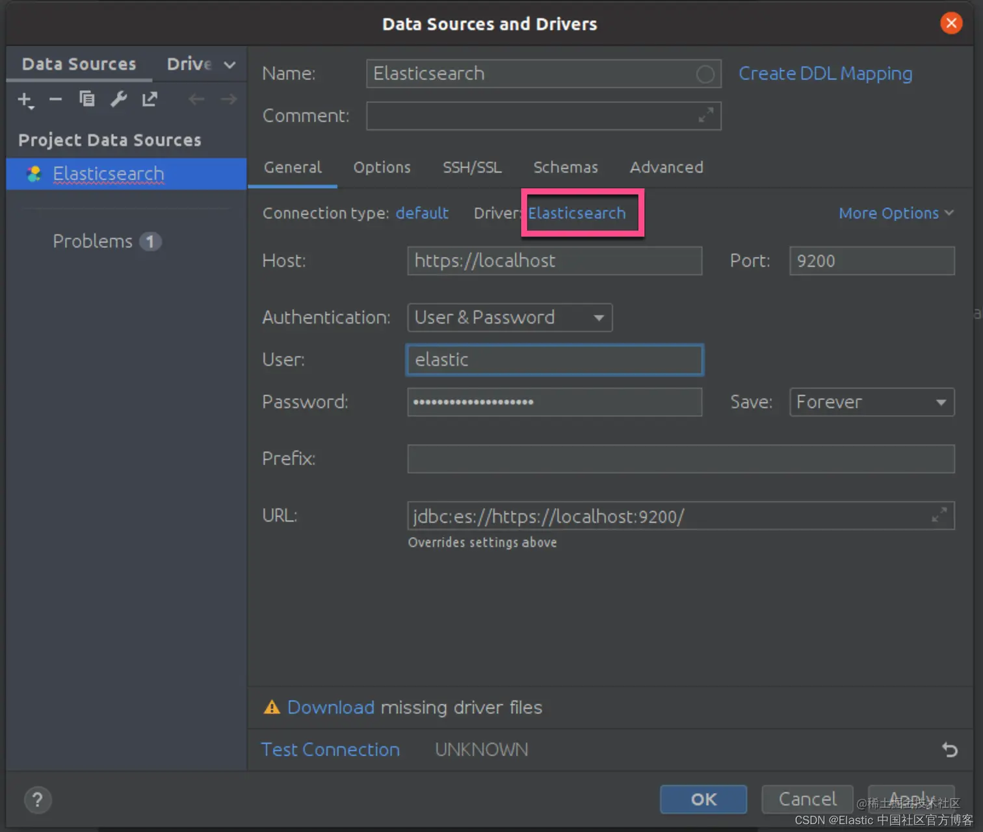
Task: Click the revert changes icon near Test Connection
Action: 949,750
